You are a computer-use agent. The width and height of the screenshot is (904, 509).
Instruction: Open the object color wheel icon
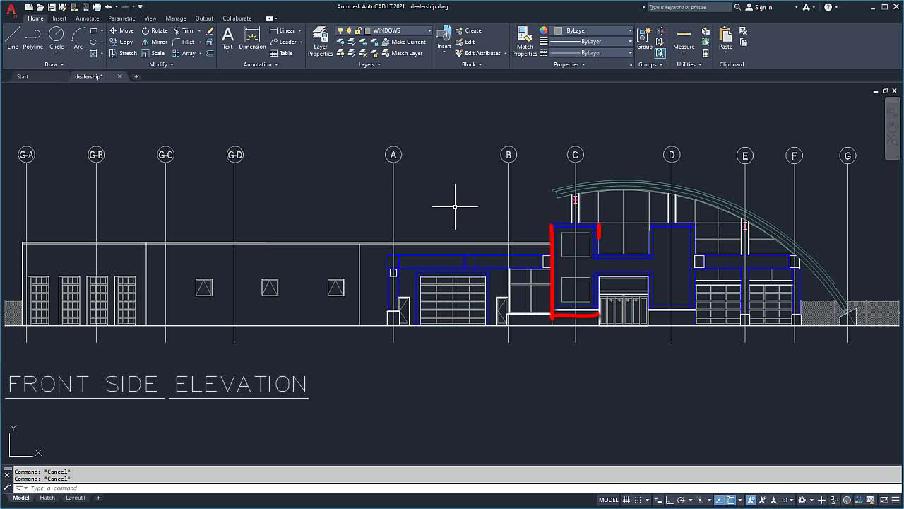pos(544,30)
